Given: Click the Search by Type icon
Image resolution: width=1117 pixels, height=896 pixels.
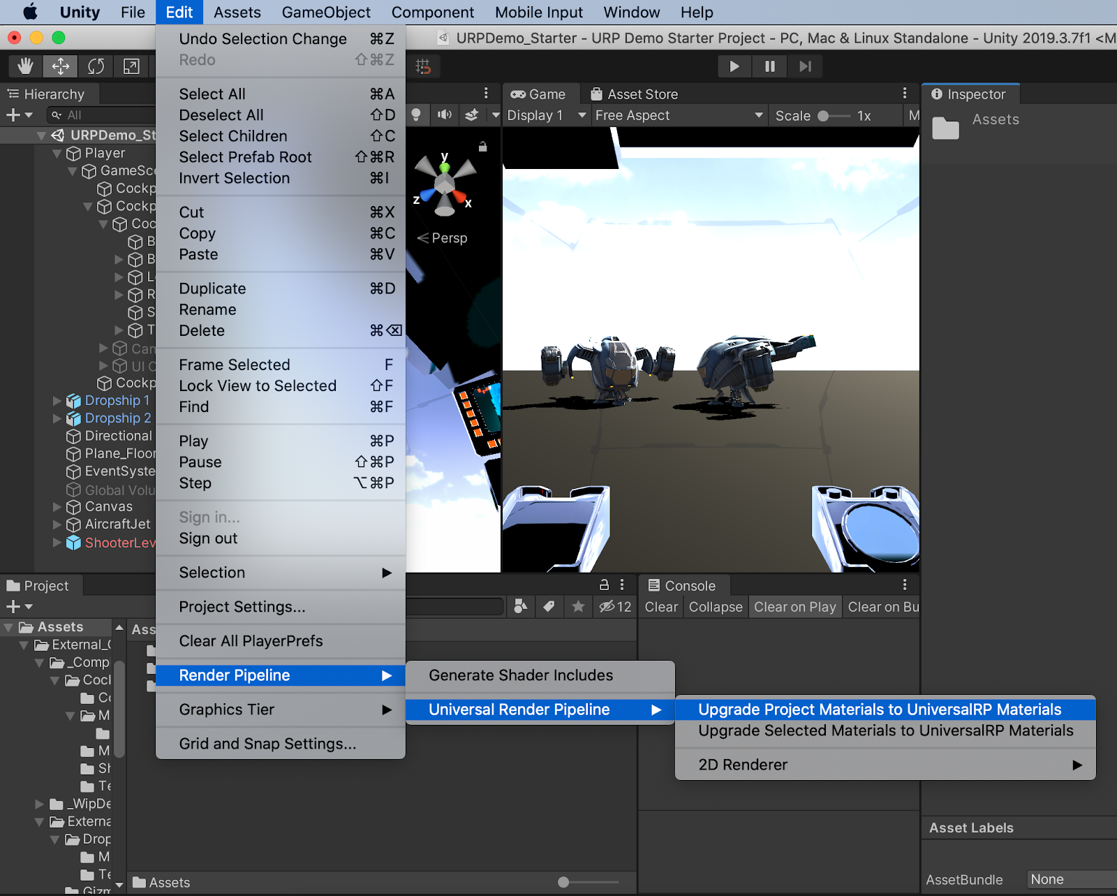Looking at the screenshot, I should 520,606.
